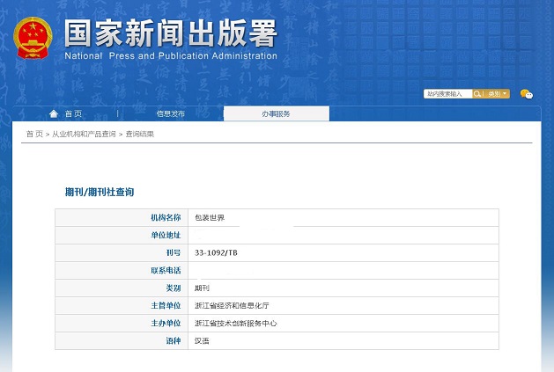Image resolution: width=554 pixels, height=372 pixels.
Task: Click the 包装世界 organization name value
Action: pyautogui.click(x=210, y=217)
